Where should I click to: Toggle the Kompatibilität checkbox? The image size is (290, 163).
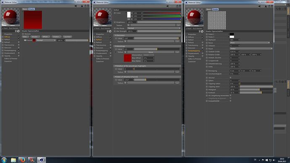(x=230, y=101)
